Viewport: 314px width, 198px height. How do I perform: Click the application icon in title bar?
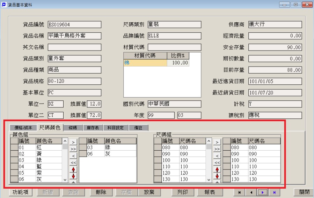(4, 5)
